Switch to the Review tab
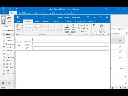 click(x=68, y=21)
